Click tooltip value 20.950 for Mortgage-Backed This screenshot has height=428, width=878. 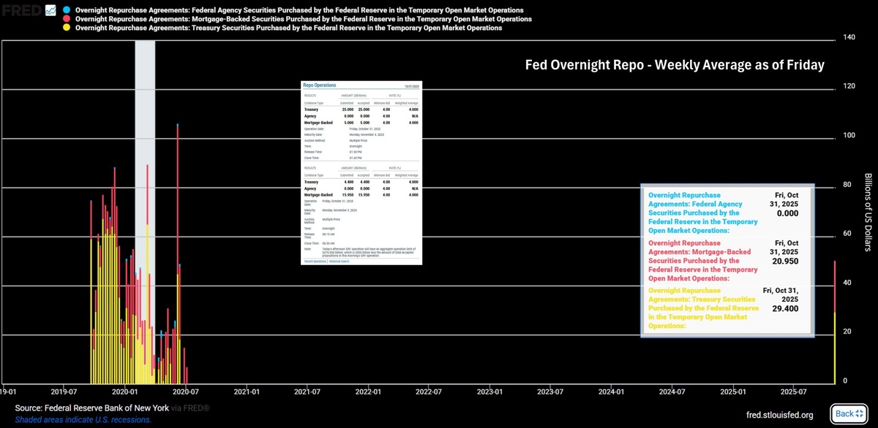785,260
